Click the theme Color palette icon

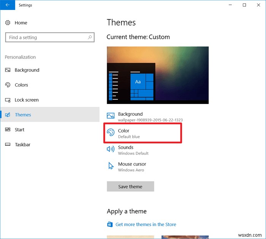point(111,132)
